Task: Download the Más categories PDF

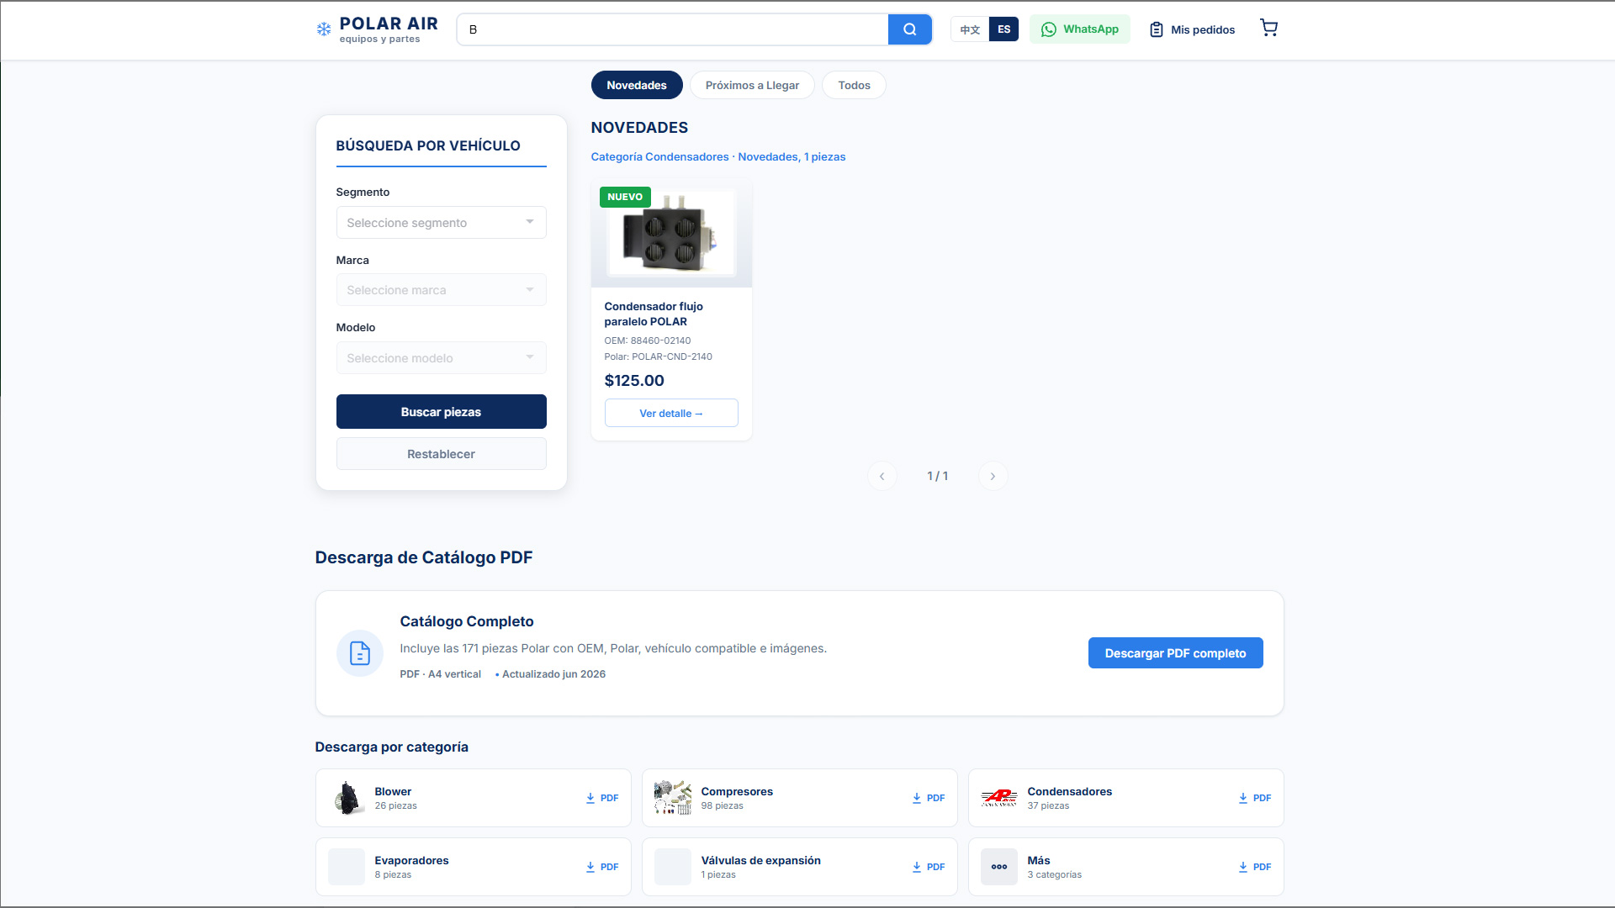Action: point(1255,867)
